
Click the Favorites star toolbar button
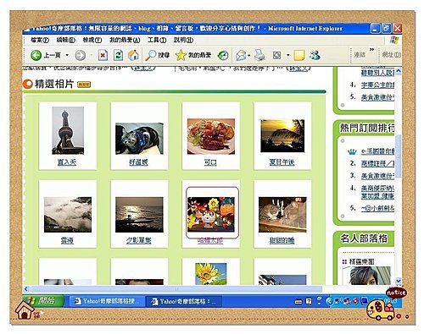point(193,55)
